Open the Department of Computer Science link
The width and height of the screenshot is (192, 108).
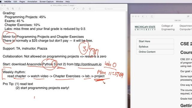[186, 28]
